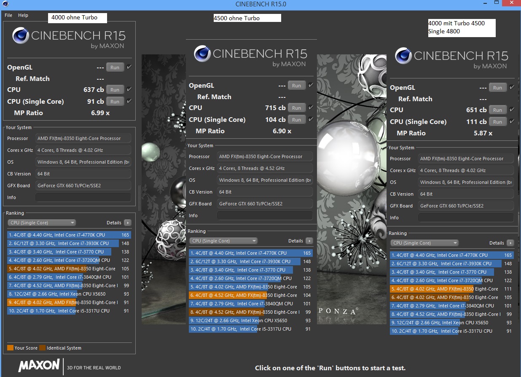Click the Cinebench sphere logo above 637 cb
This screenshot has width=521, height=377.
coord(21,35)
